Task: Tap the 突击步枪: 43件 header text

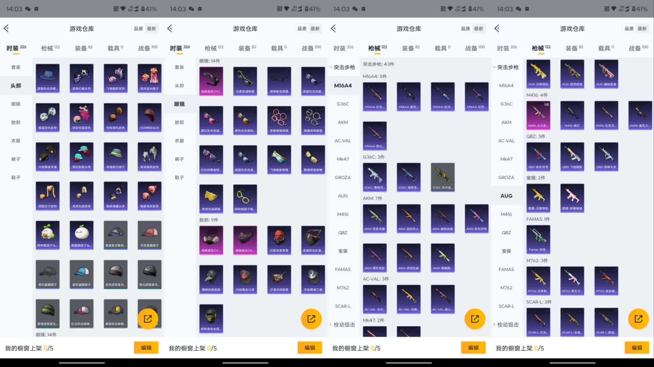Action: pos(378,64)
